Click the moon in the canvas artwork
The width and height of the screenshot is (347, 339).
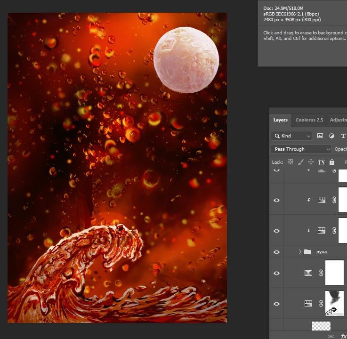[x=186, y=60]
